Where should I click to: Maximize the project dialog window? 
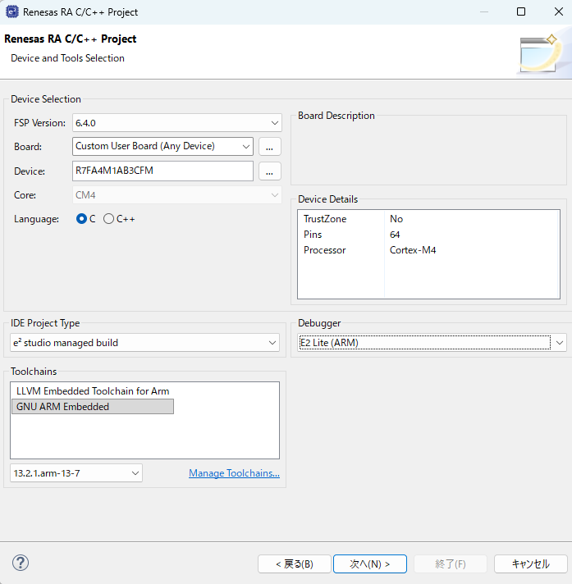(x=521, y=12)
